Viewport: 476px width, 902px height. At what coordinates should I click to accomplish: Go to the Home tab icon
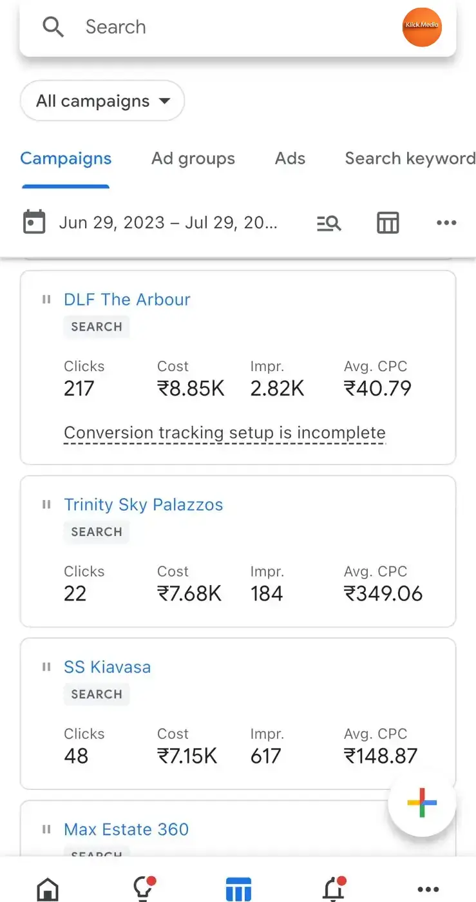point(48,890)
